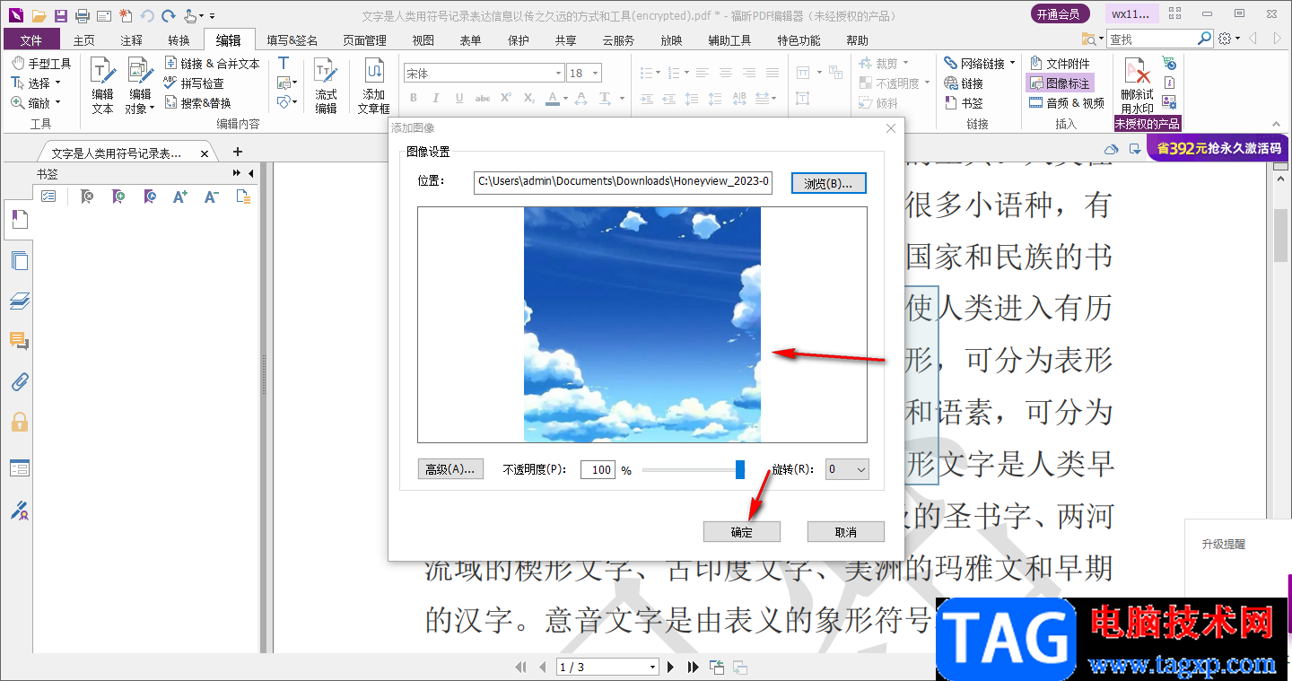Screen dimensions: 1292x681
Task: Save the document with the disk icon
Action: click(x=60, y=15)
